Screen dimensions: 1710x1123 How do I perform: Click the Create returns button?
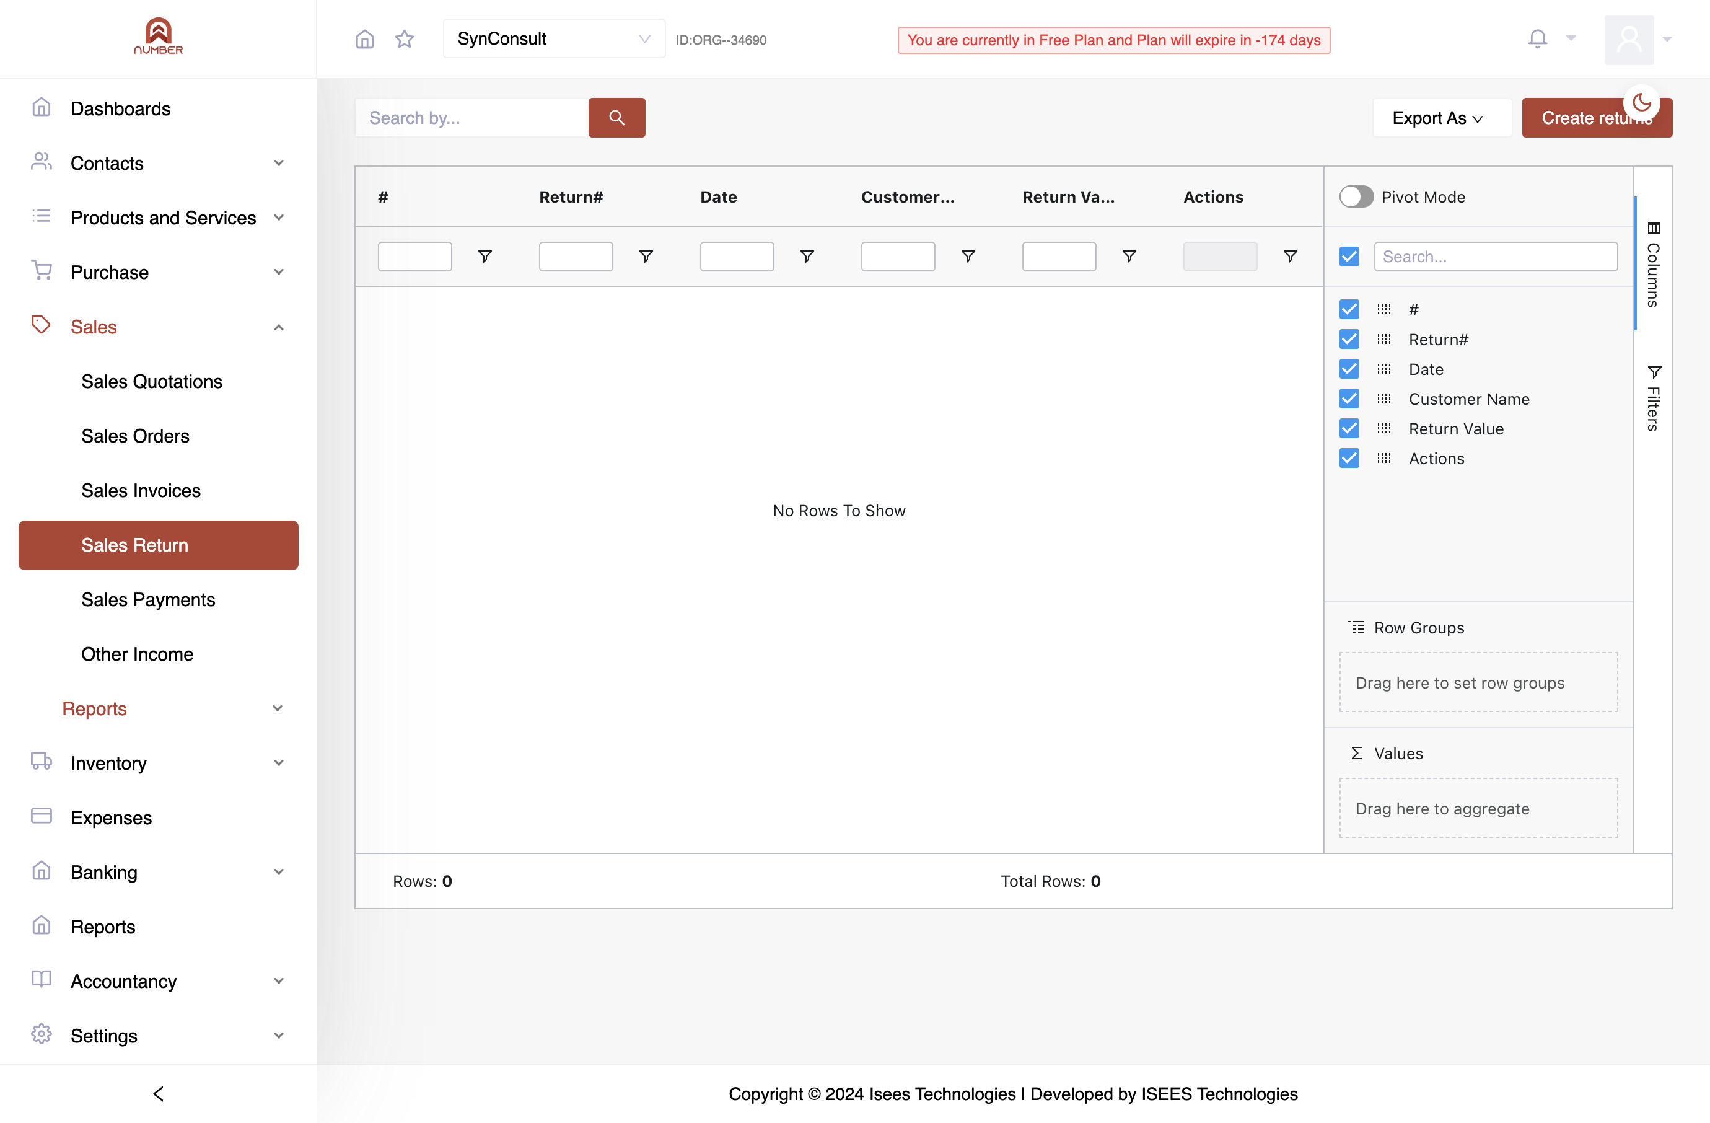[x=1597, y=118]
